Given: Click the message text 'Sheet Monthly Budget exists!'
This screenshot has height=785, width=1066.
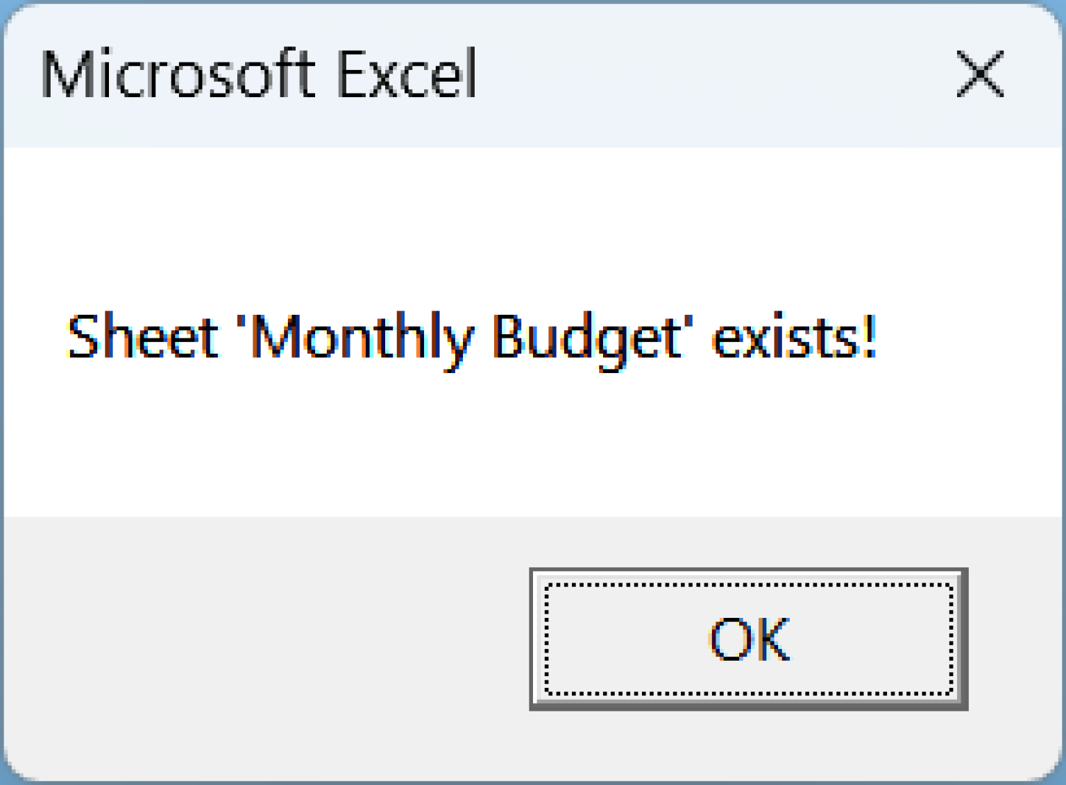Looking at the screenshot, I should click(472, 338).
